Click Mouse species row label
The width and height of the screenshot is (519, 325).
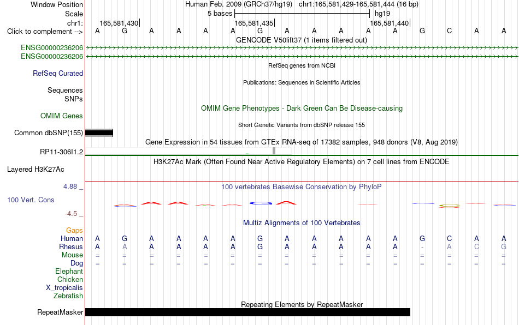coord(72,255)
